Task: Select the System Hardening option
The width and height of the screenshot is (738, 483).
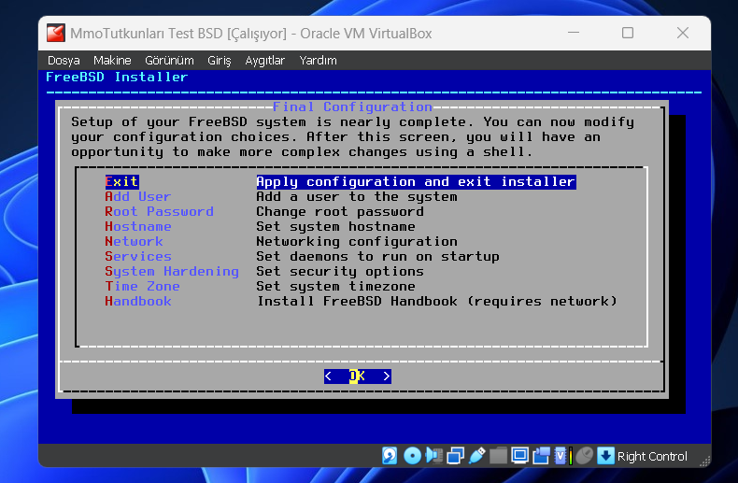Action: (172, 272)
